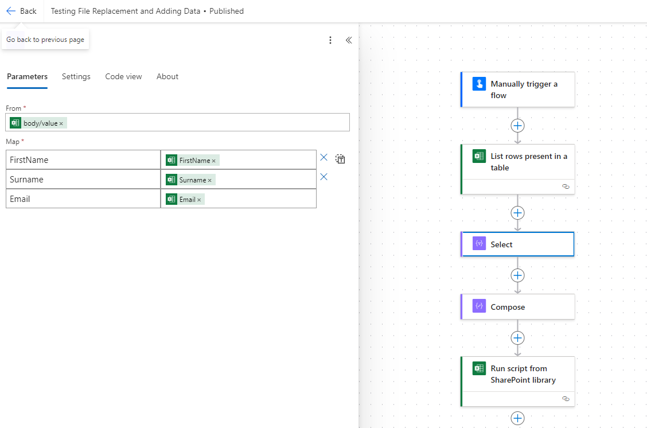Click the Excel icon inside the body/value token
The image size is (647, 428).
[14, 123]
